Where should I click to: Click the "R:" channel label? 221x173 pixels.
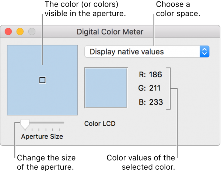(x=143, y=75)
